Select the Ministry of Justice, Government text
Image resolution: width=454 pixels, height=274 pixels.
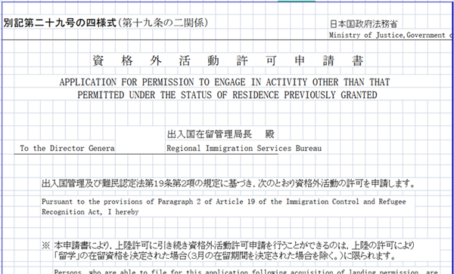(x=391, y=35)
